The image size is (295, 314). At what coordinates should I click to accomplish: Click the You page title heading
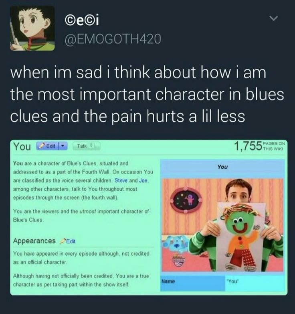click(22, 147)
